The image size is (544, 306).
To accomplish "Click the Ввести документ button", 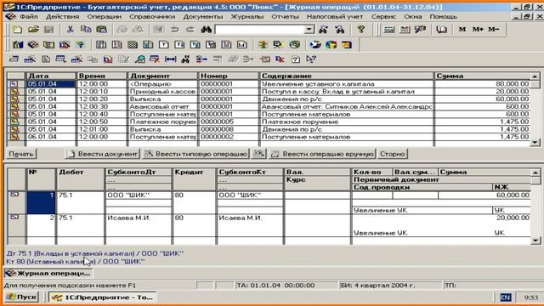I will coord(102,154).
